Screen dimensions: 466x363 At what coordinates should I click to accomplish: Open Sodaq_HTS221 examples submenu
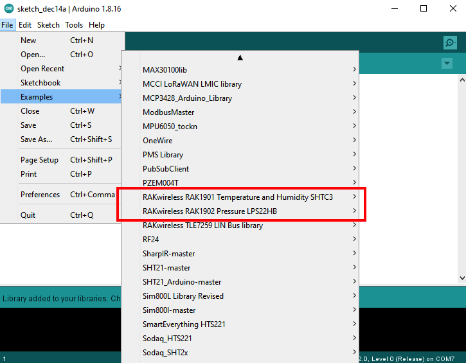click(240, 339)
